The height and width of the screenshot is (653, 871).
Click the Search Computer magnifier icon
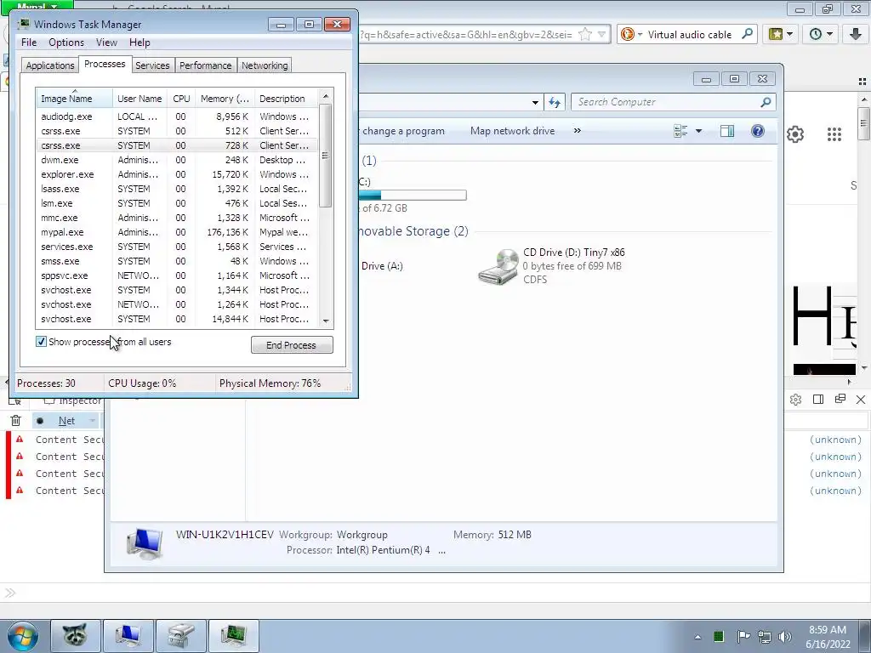coord(766,102)
